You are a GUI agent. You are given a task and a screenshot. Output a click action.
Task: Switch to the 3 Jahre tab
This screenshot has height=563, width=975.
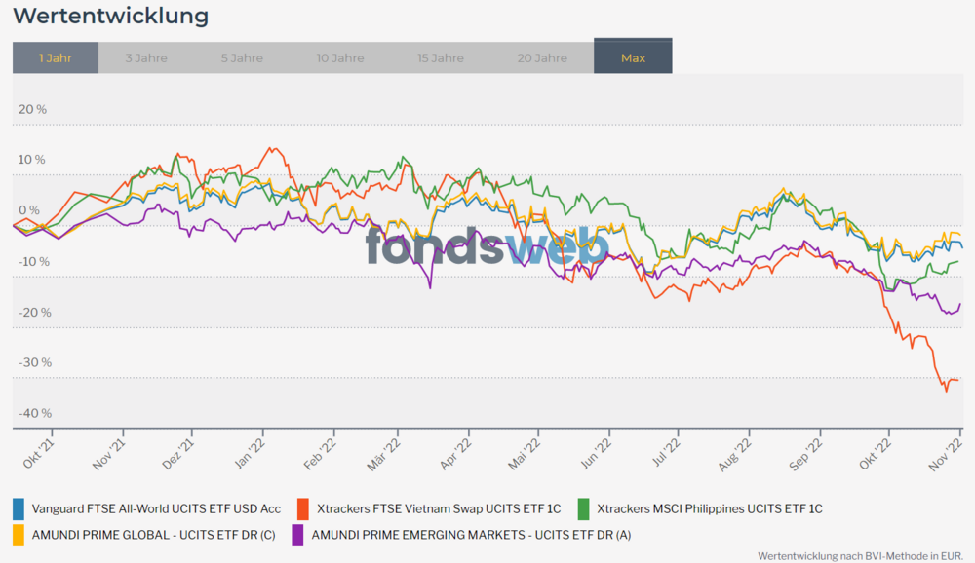[146, 57]
